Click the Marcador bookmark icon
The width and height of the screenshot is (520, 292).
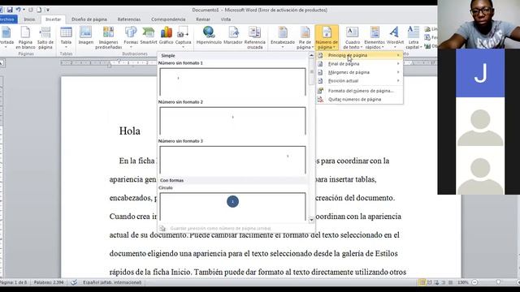tap(233, 36)
